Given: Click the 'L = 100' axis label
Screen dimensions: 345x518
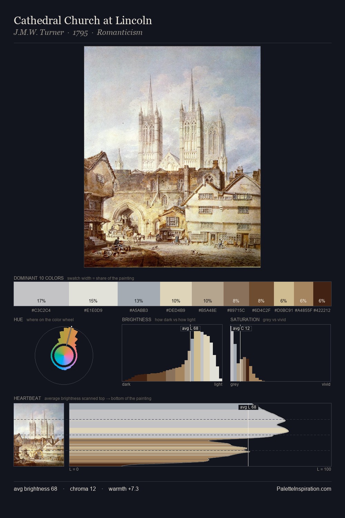Looking at the screenshot, I should tap(324, 469).
